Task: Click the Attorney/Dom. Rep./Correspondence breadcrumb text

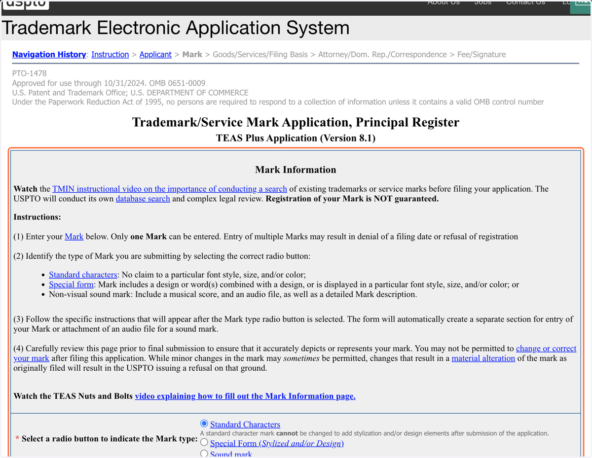Action: click(x=382, y=55)
